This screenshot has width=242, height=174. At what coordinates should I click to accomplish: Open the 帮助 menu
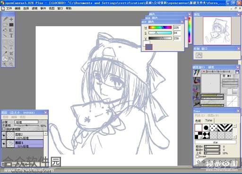(x=69, y=8)
